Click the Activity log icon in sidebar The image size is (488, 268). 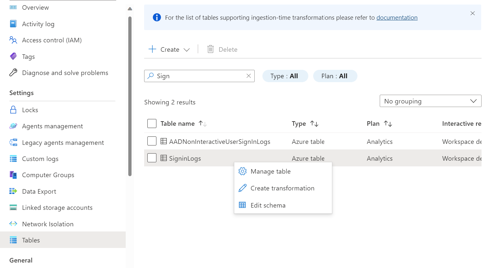(x=13, y=24)
